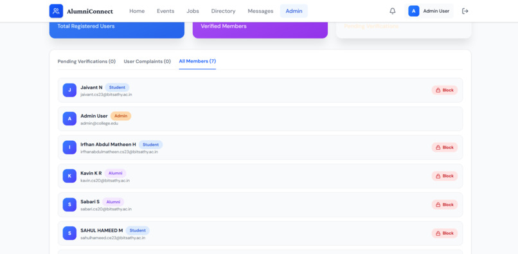518x254 pixels.
Task: Click the name Irfhan Abdul Matheen H
Action: [108, 145]
